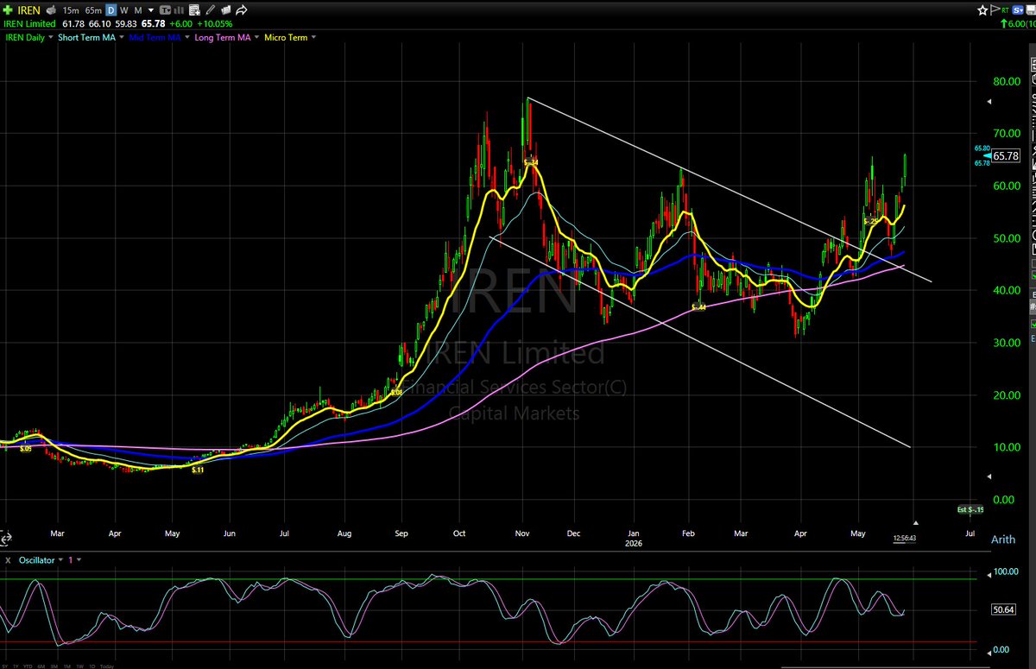Open the folder icon beside the pencil
Image resolution: width=1036 pixels, height=669 pixels.
click(x=226, y=10)
